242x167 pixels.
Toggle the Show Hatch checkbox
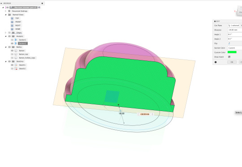[229, 57]
